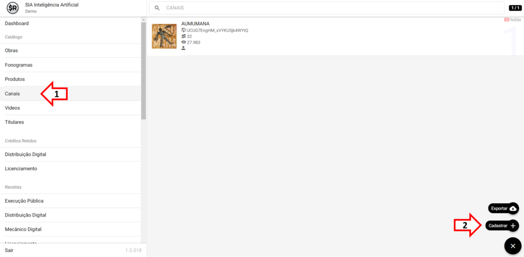Select Videos in the sidebar
This screenshot has width=524, height=257.
tap(13, 108)
